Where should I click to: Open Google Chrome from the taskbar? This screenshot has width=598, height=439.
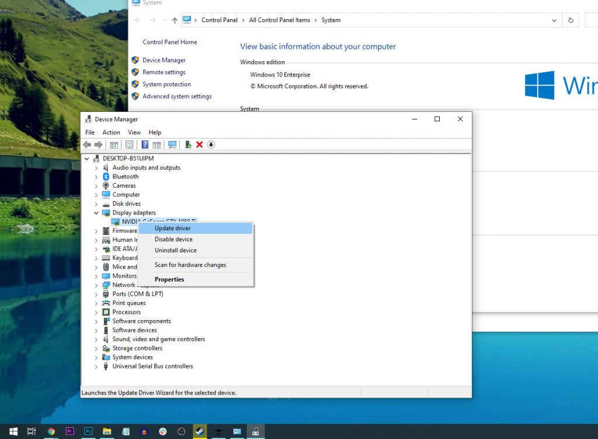pyautogui.click(x=51, y=431)
